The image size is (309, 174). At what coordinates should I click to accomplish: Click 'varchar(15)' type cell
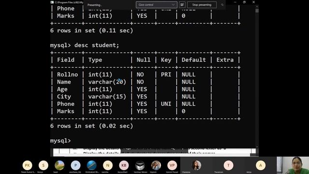tap(107, 97)
